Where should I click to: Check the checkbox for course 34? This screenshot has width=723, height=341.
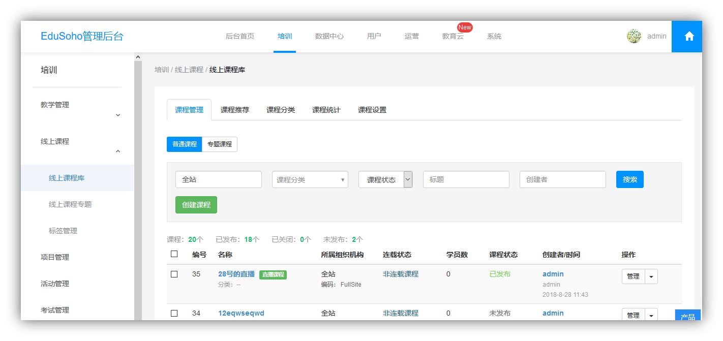pyautogui.click(x=174, y=313)
